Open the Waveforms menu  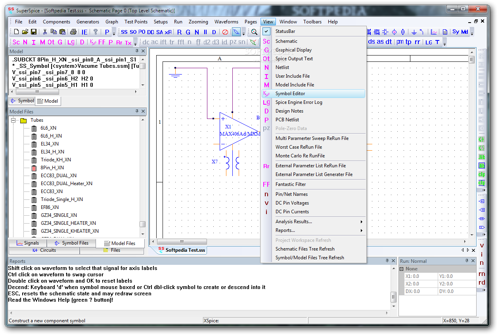pos(226,22)
